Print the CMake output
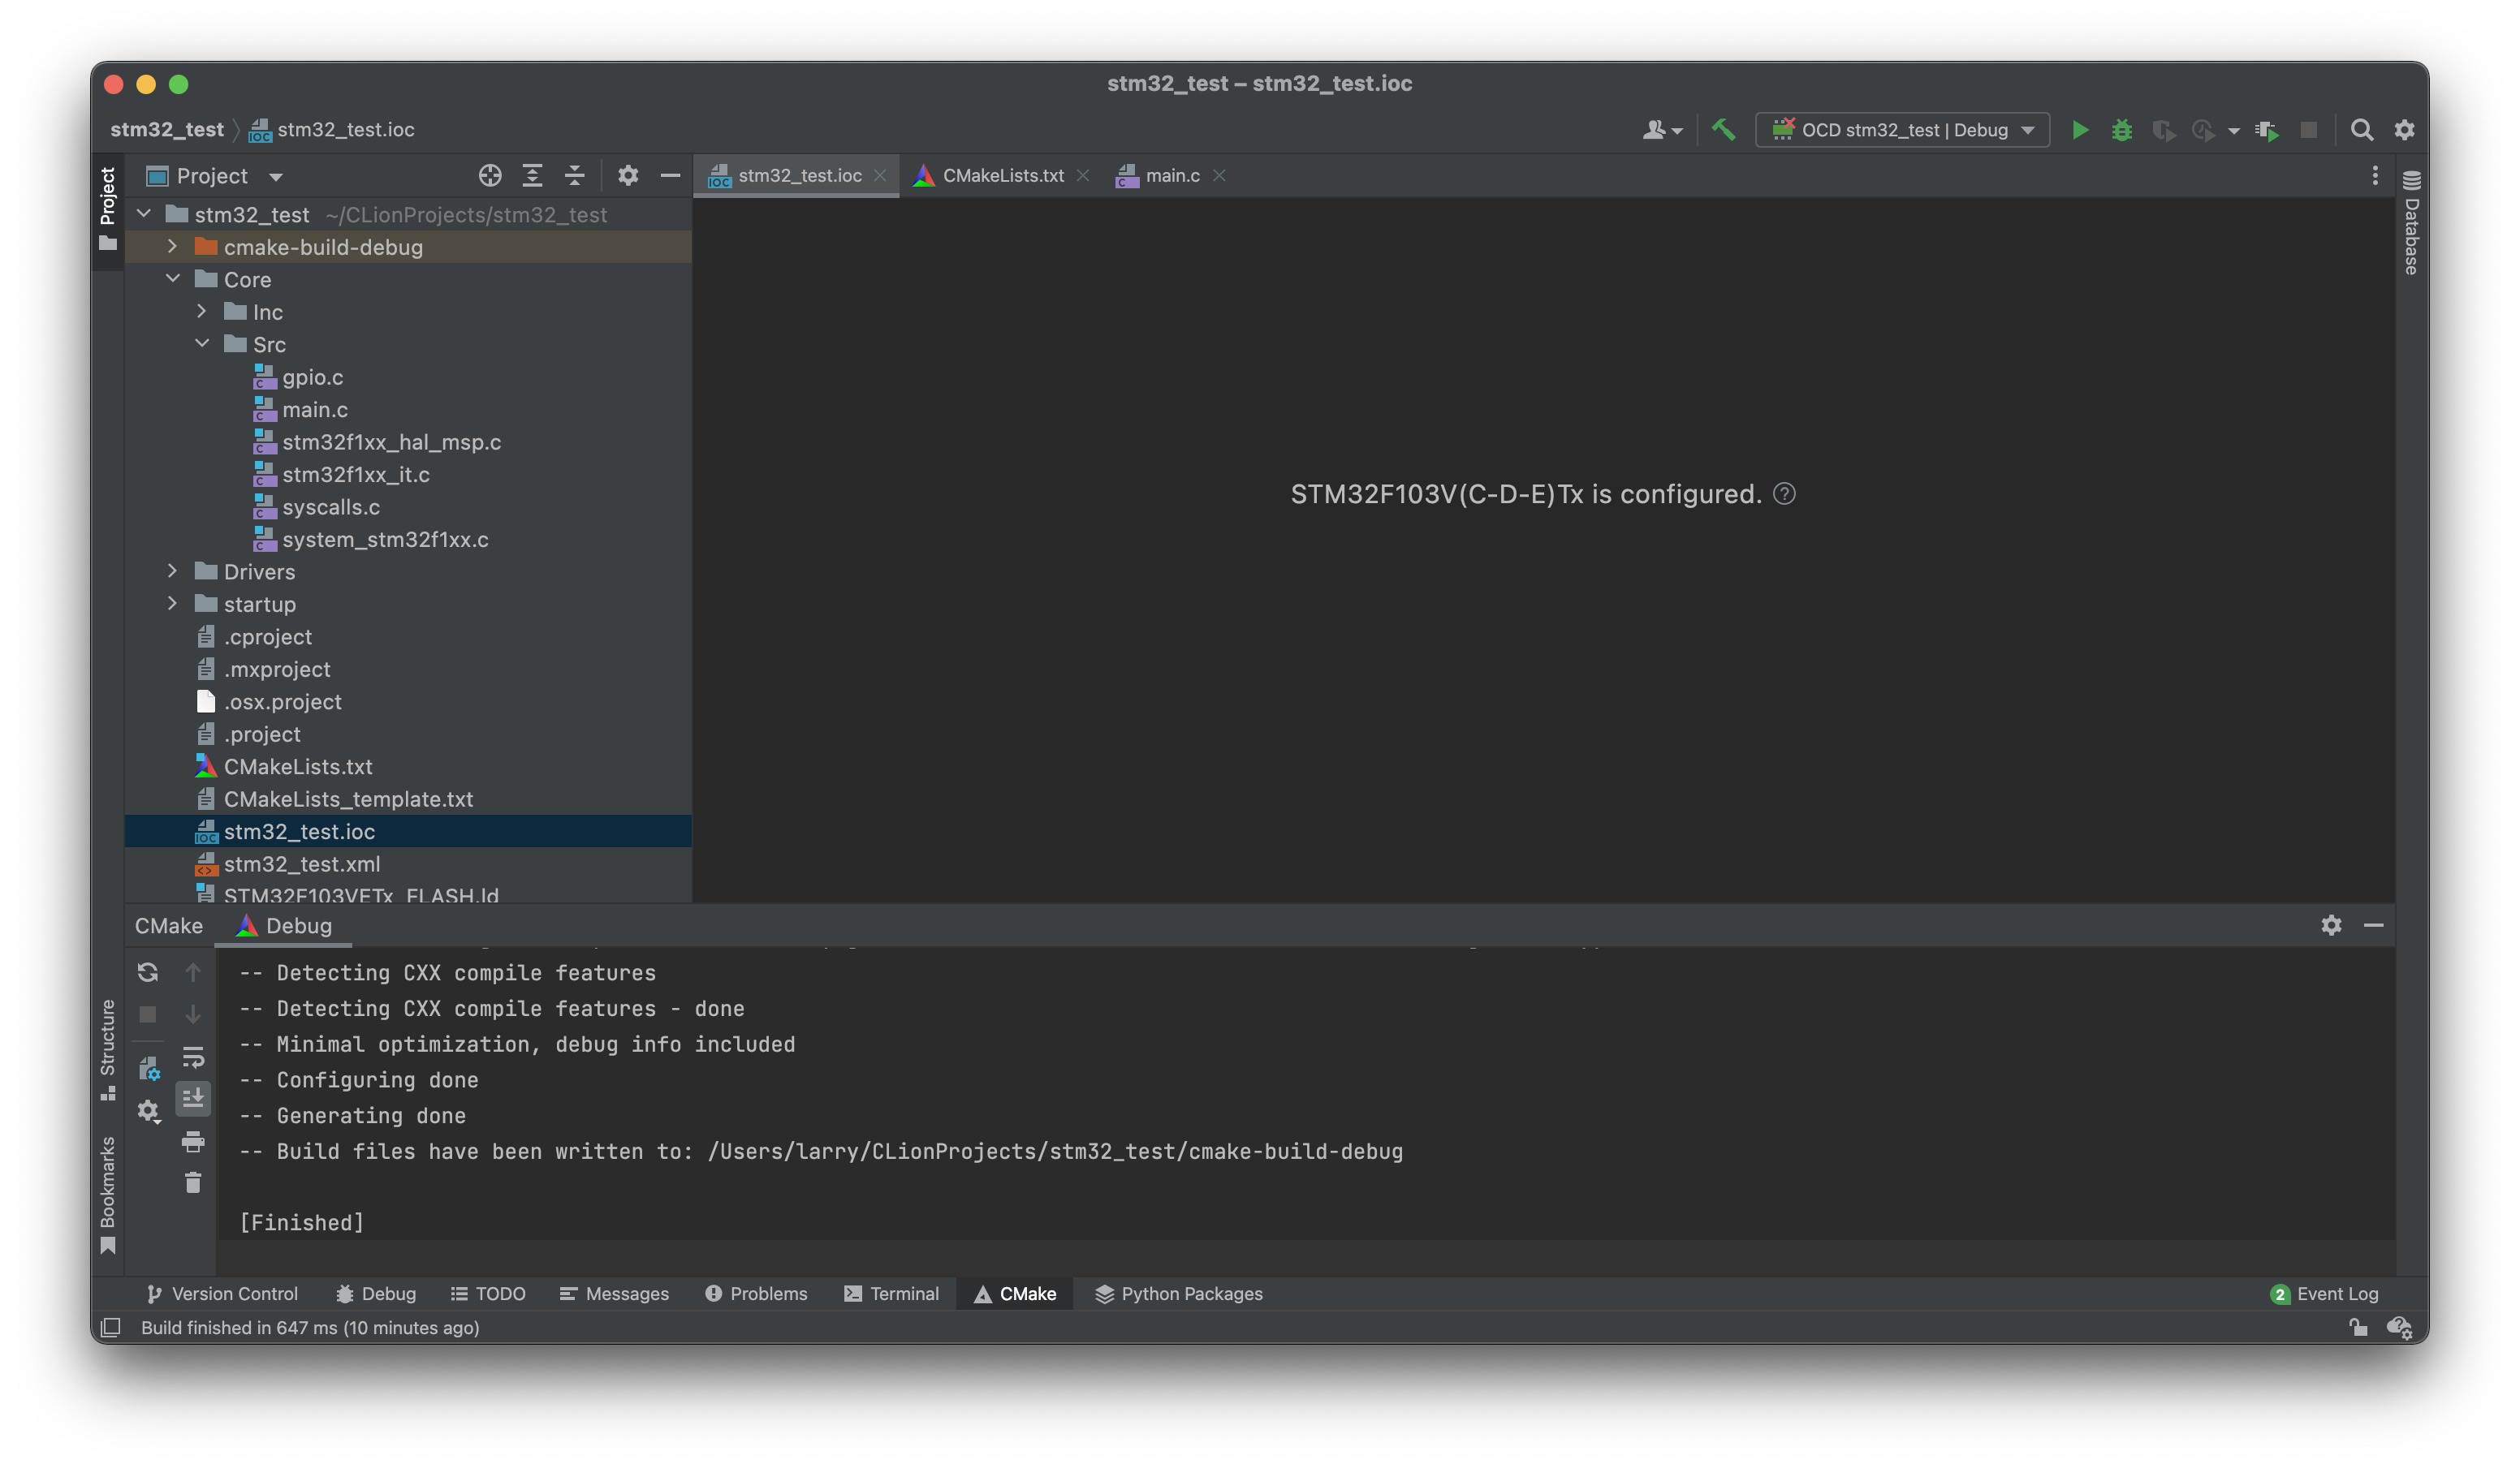 pyautogui.click(x=193, y=1141)
